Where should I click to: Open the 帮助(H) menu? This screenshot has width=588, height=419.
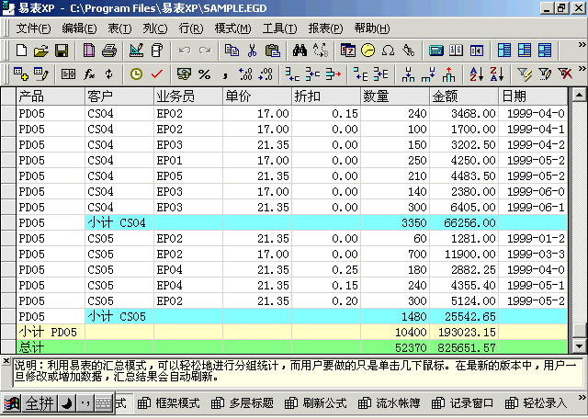click(x=372, y=28)
